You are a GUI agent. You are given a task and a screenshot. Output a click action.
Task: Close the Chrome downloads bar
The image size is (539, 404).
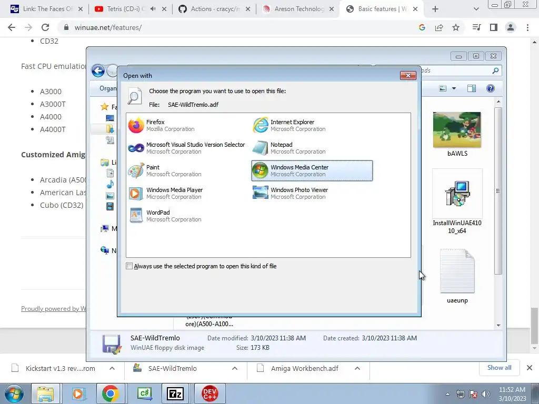click(530, 368)
